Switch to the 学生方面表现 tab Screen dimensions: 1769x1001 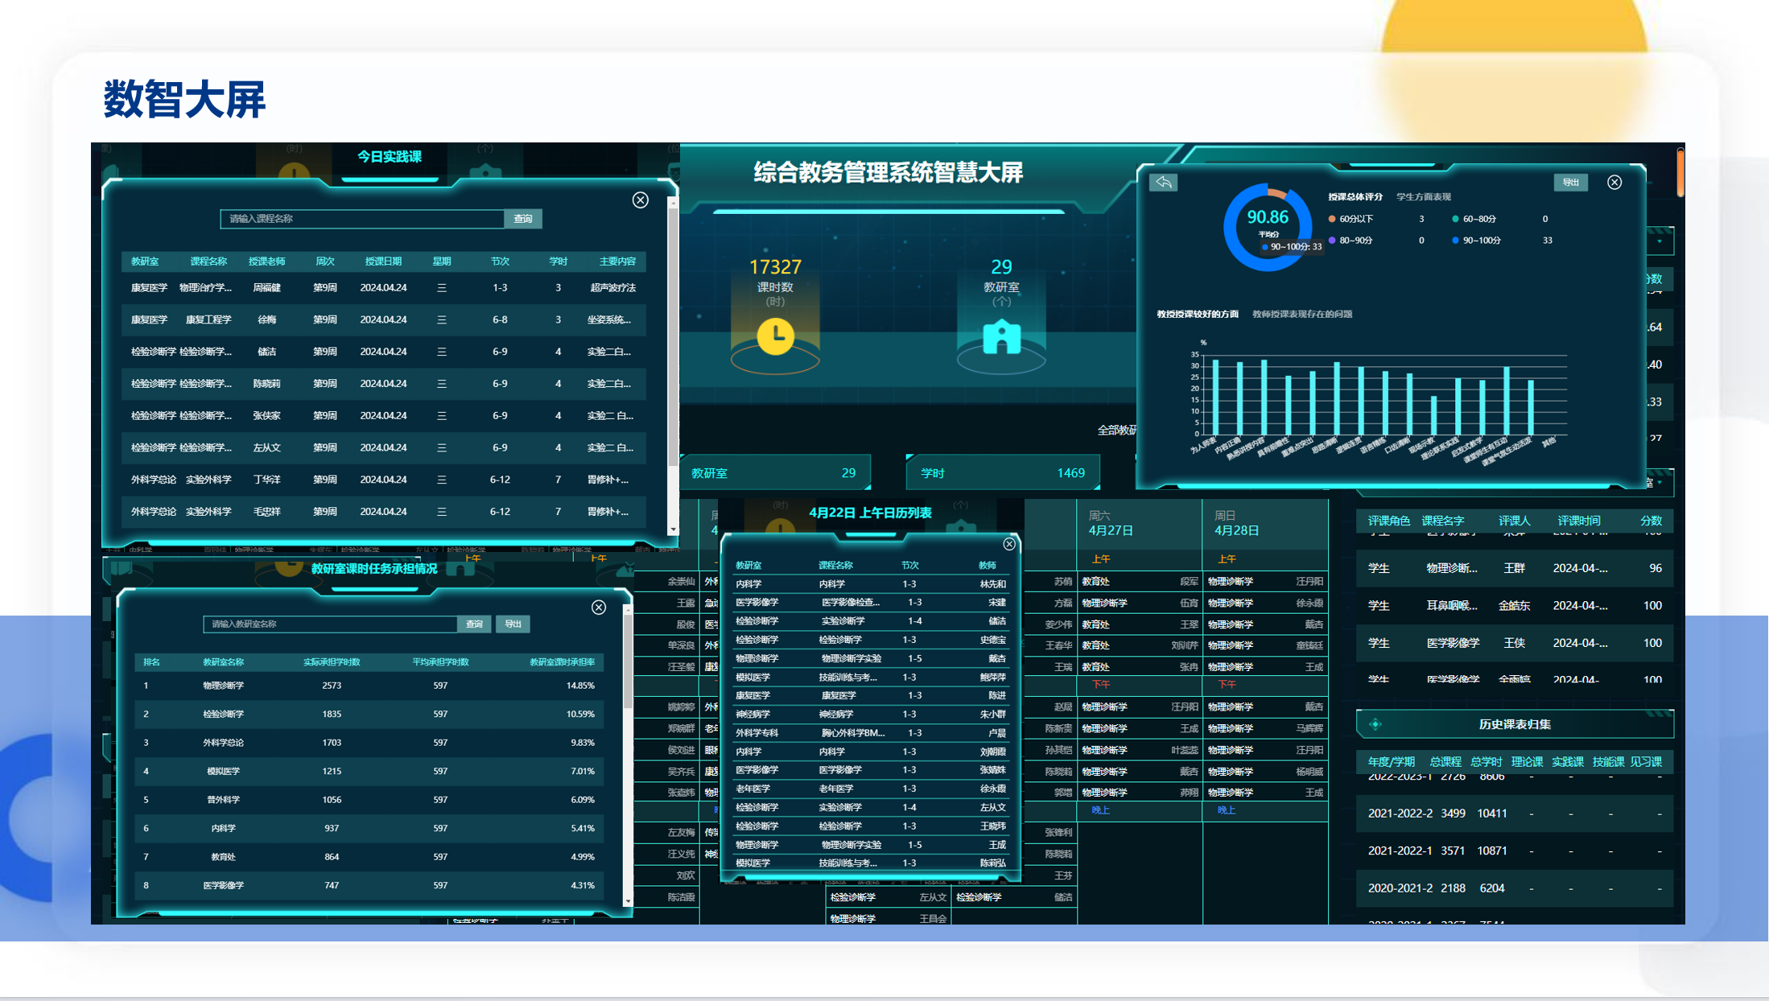(1423, 197)
